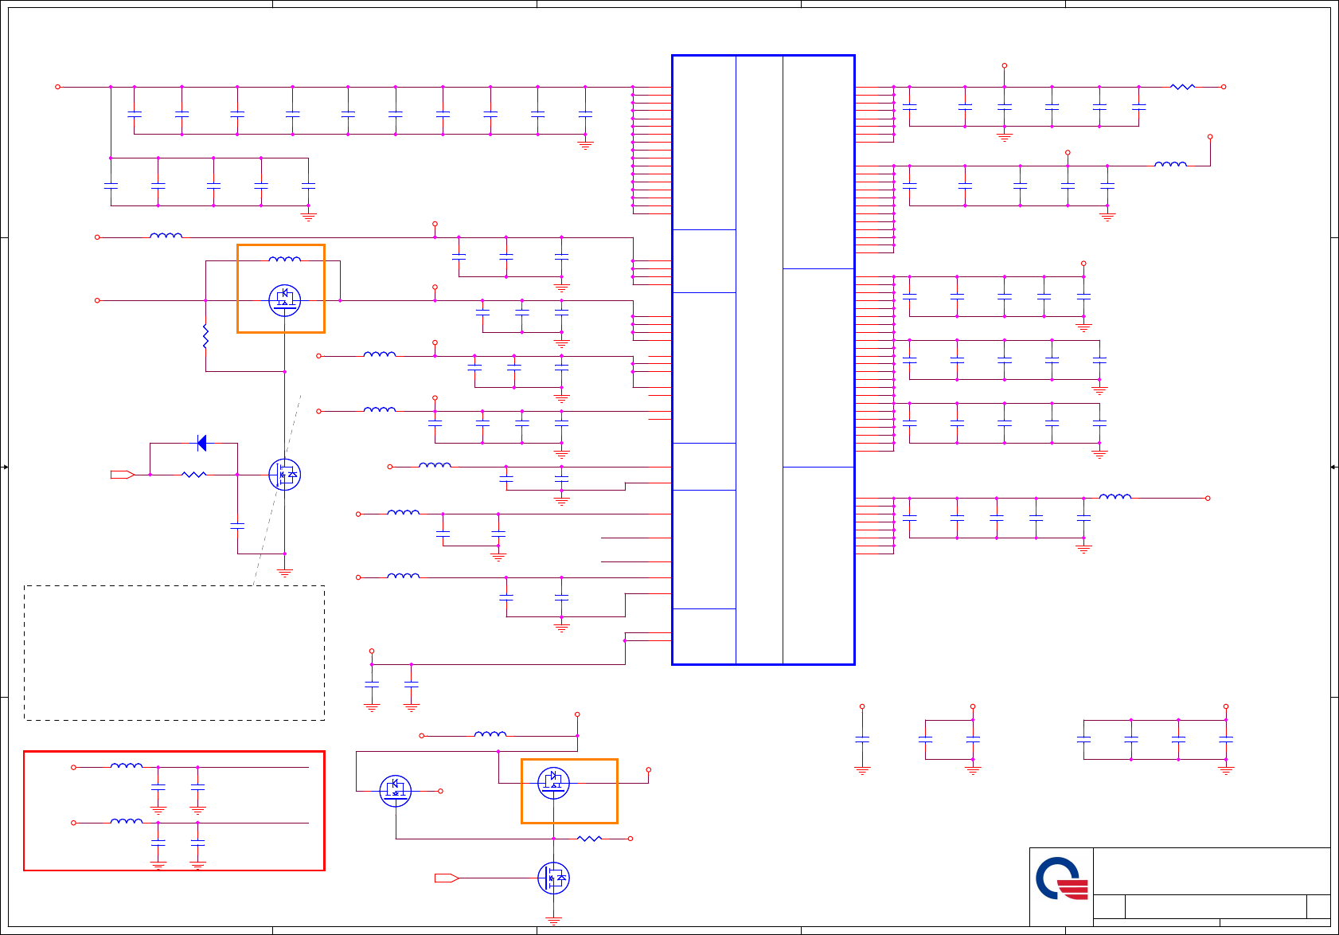This screenshot has width=1339, height=935.
Task: Select the MOSFET inside the upper orange box
Action: click(284, 300)
